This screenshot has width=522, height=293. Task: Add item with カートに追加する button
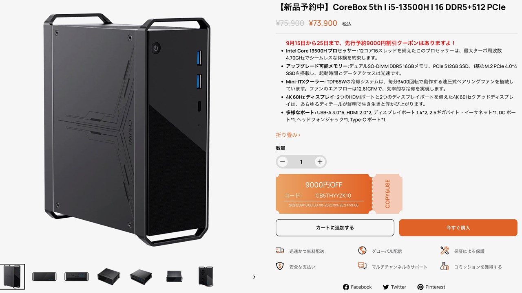pos(335,227)
